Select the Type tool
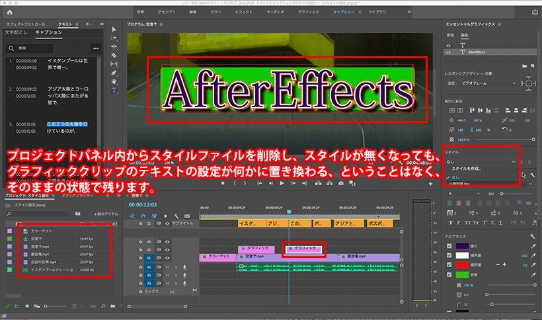Screen dimensions: 542x320 tap(114, 90)
